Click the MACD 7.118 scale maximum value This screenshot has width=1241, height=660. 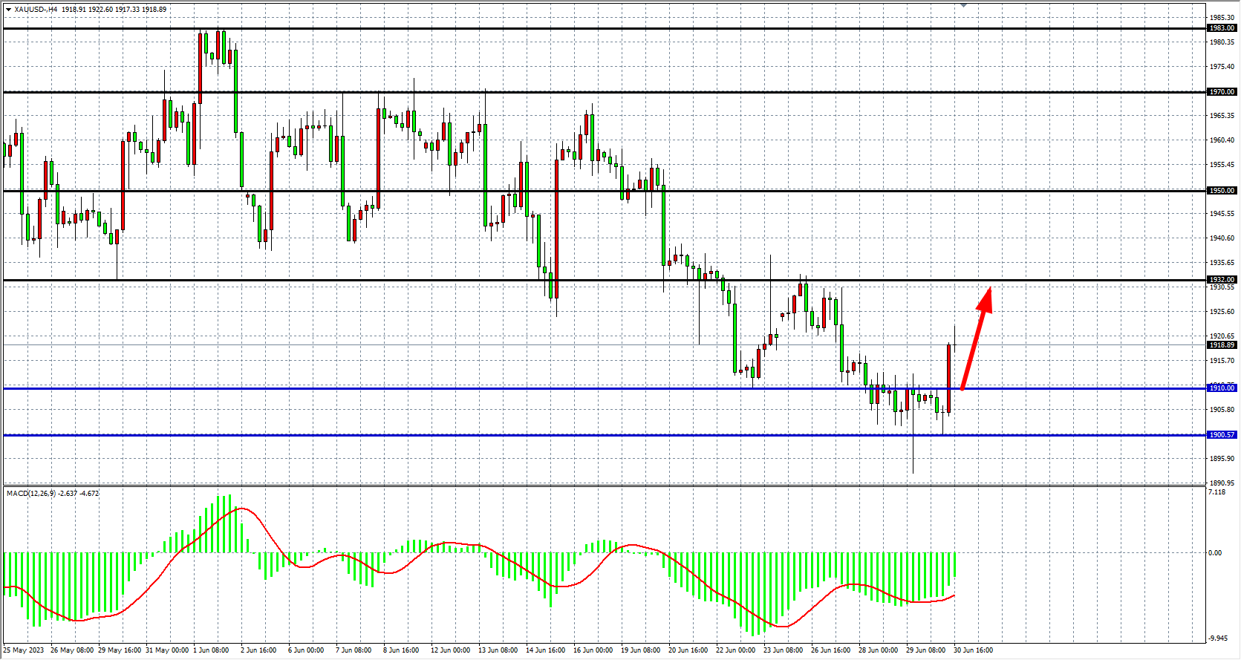coord(1217,492)
